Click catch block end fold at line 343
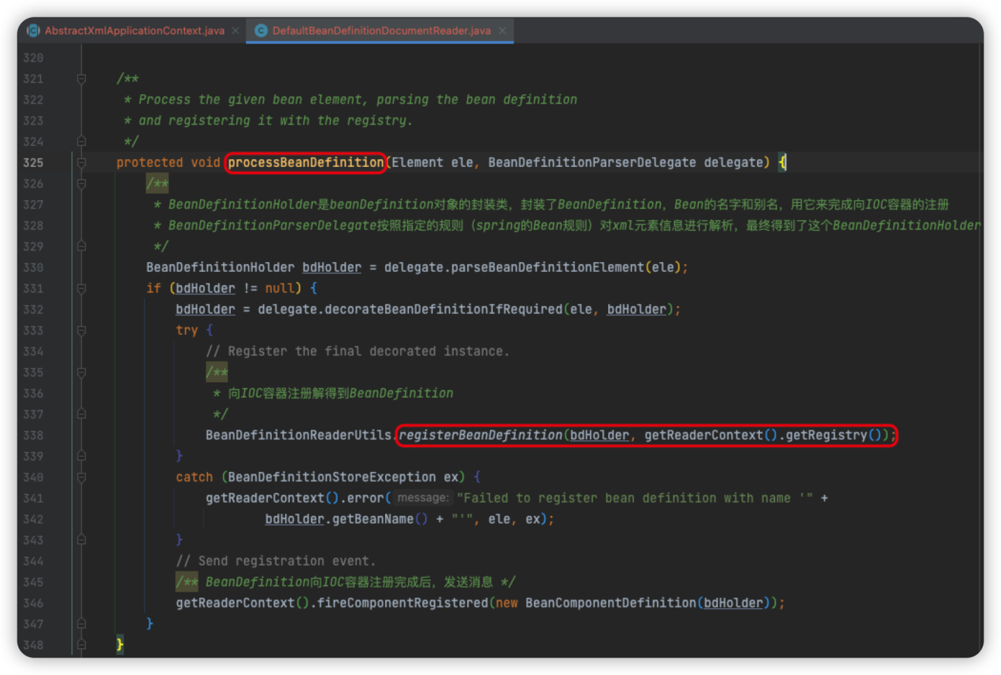Viewport: 1001px width, 675px height. click(x=81, y=539)
